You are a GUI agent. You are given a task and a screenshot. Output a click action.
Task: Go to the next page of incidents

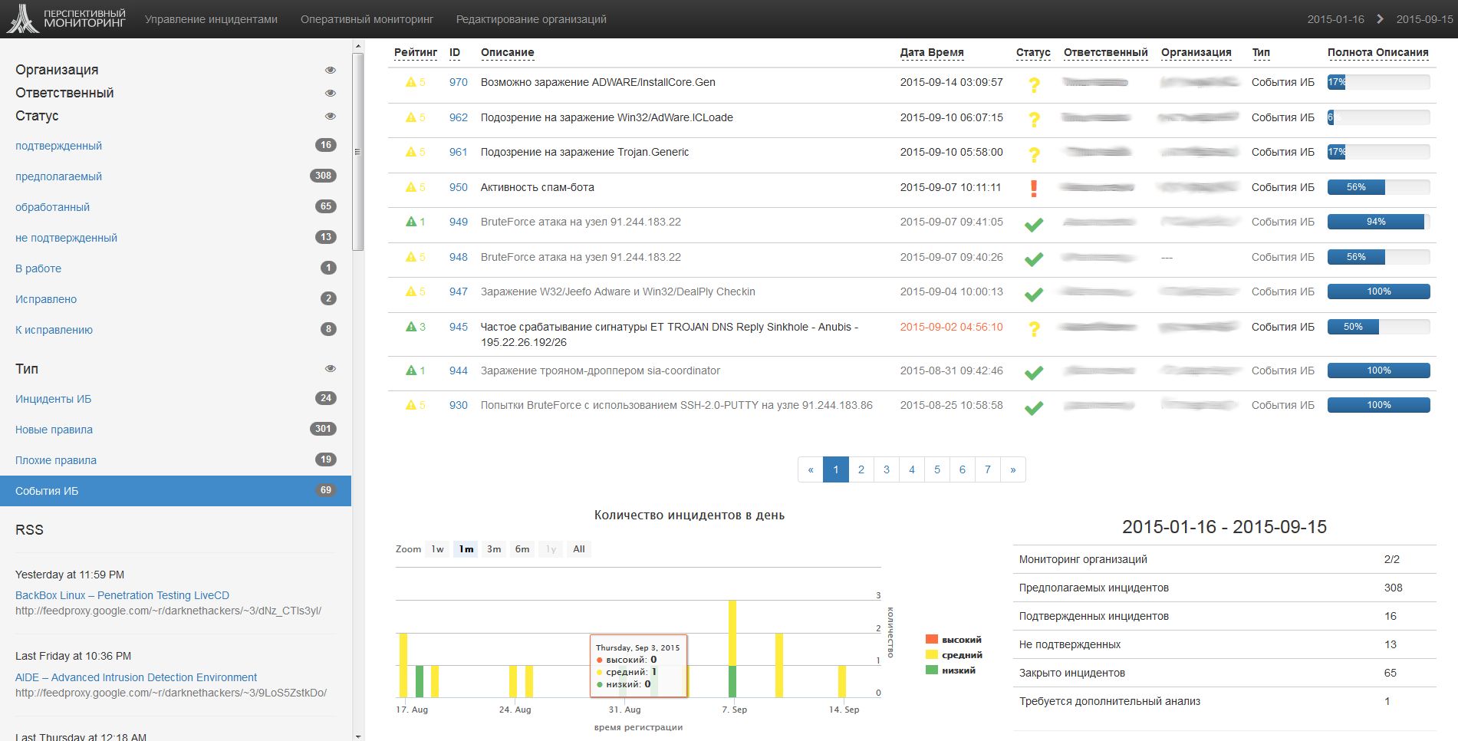pos(1012,469)
